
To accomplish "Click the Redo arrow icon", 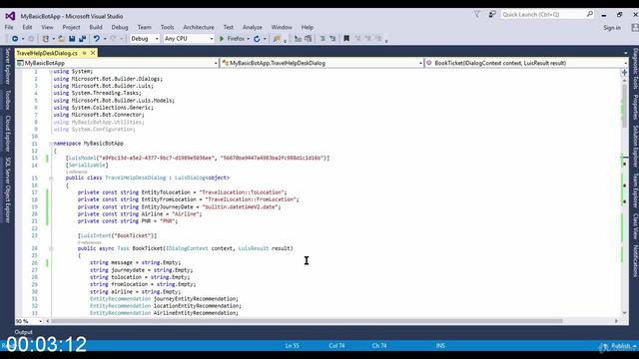I will click(113, 39).
